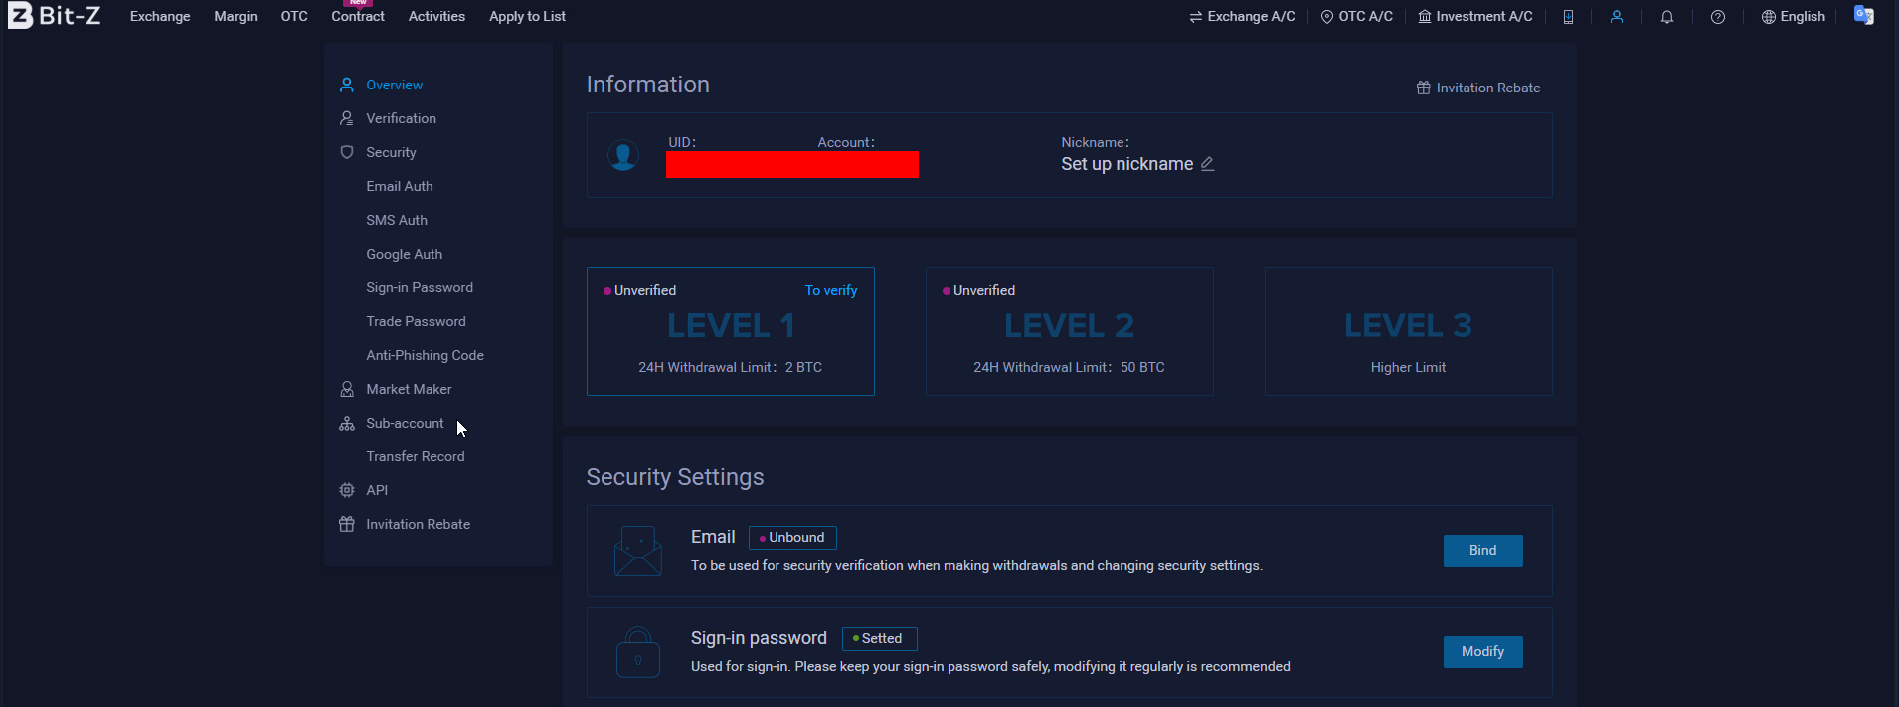
Task: Click the gift icon beside sidebar Invitation Rebate
Action: [347, 524]
